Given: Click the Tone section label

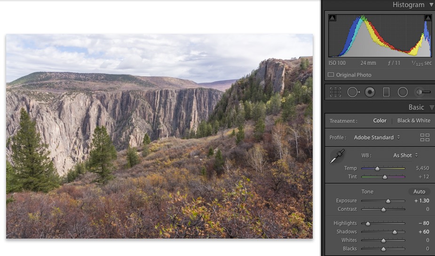Looking at the screenshot, I should (367, 192).
